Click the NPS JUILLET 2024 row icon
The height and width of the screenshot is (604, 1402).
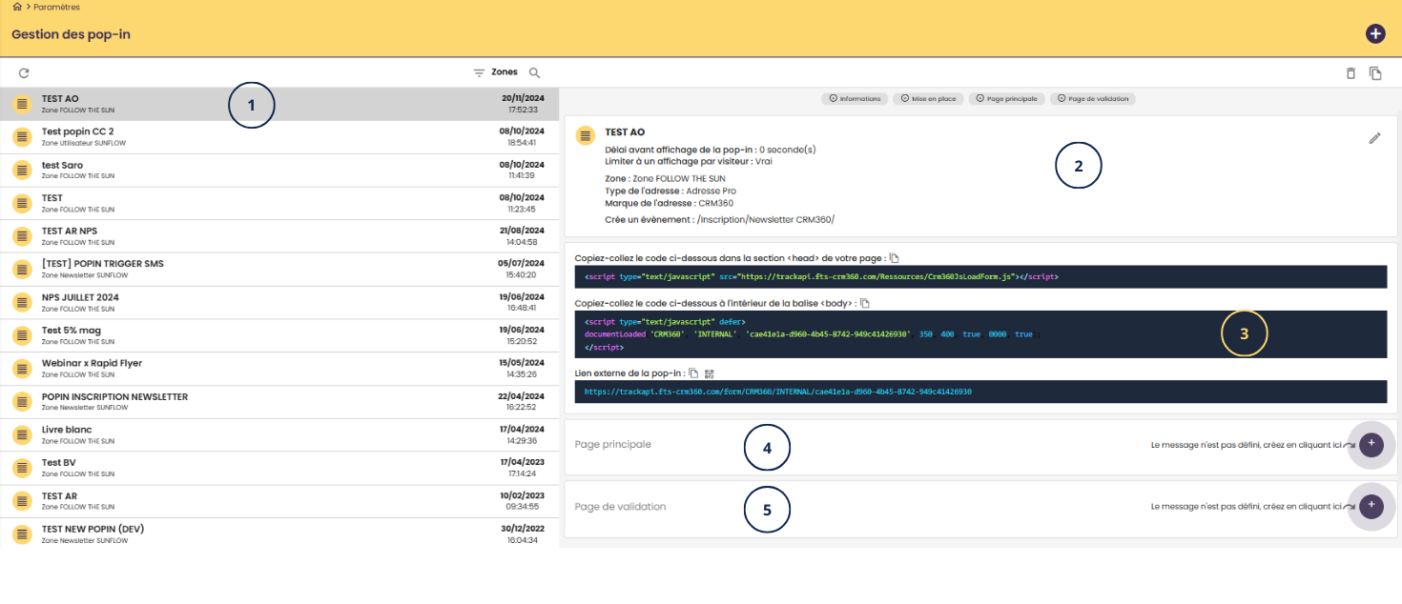coord(22,303)
